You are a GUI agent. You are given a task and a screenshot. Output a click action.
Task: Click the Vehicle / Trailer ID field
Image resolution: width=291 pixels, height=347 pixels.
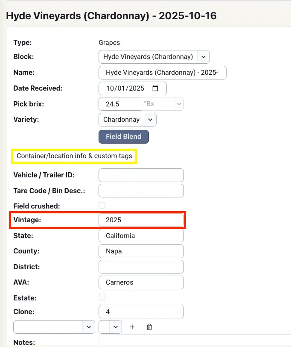141,175
